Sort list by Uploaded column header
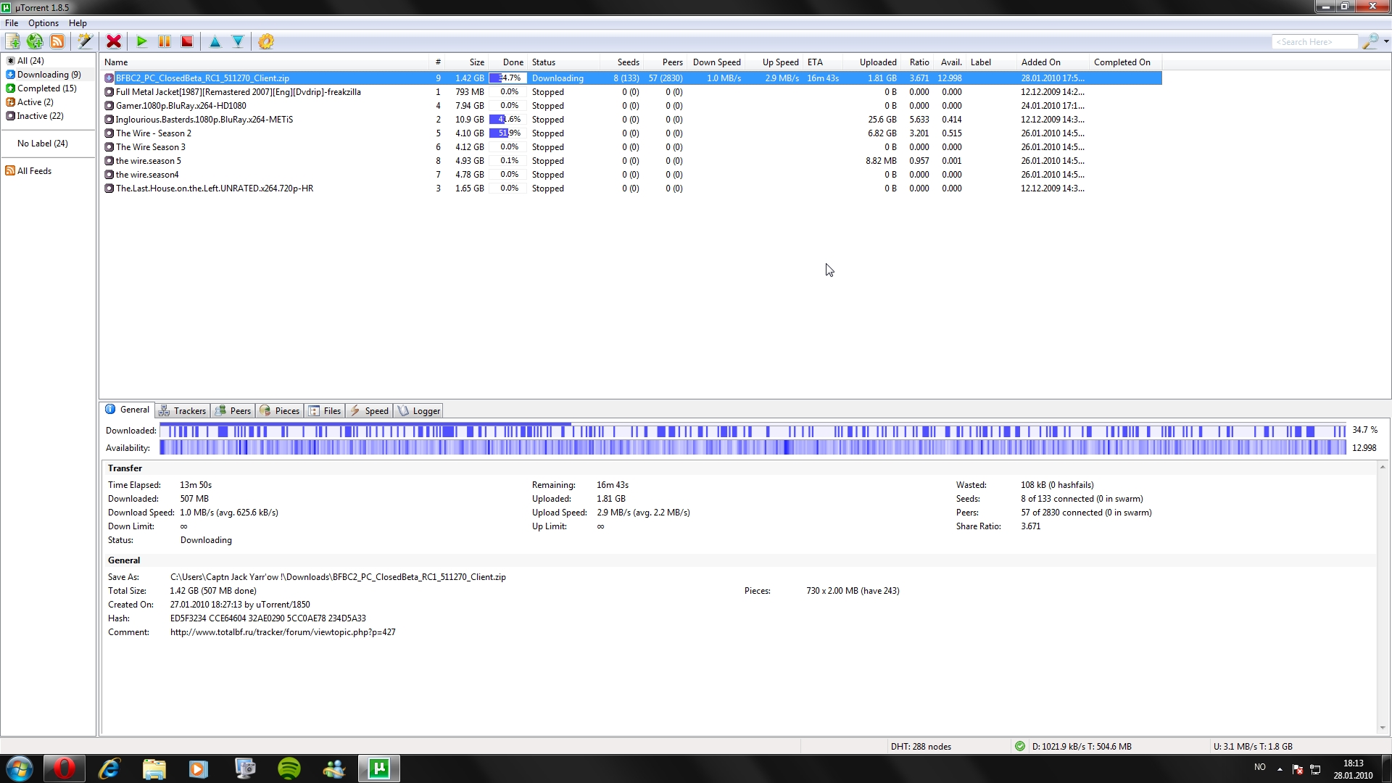 tap(872, 62)
